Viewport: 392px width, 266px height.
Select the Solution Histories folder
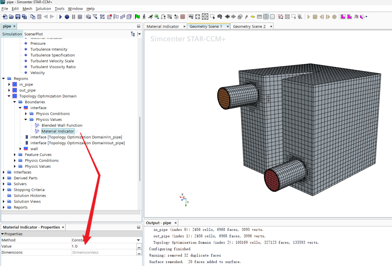click(x=30, y=196)
